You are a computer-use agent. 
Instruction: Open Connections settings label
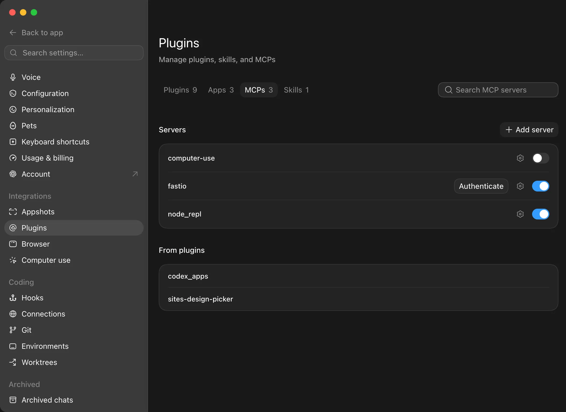[43, 314]
